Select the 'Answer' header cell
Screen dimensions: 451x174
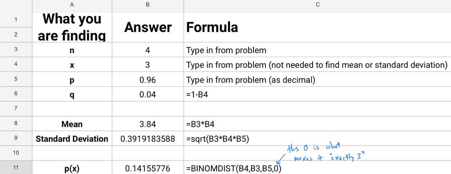[148, 27]
